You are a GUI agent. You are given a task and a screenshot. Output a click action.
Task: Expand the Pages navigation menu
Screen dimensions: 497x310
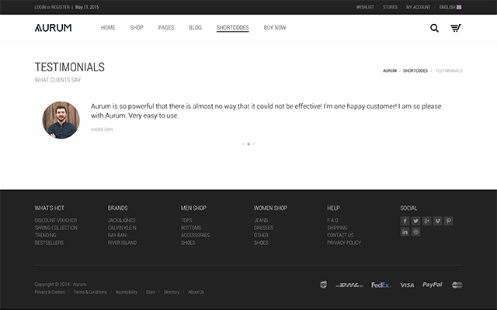[x=166, y=28]
